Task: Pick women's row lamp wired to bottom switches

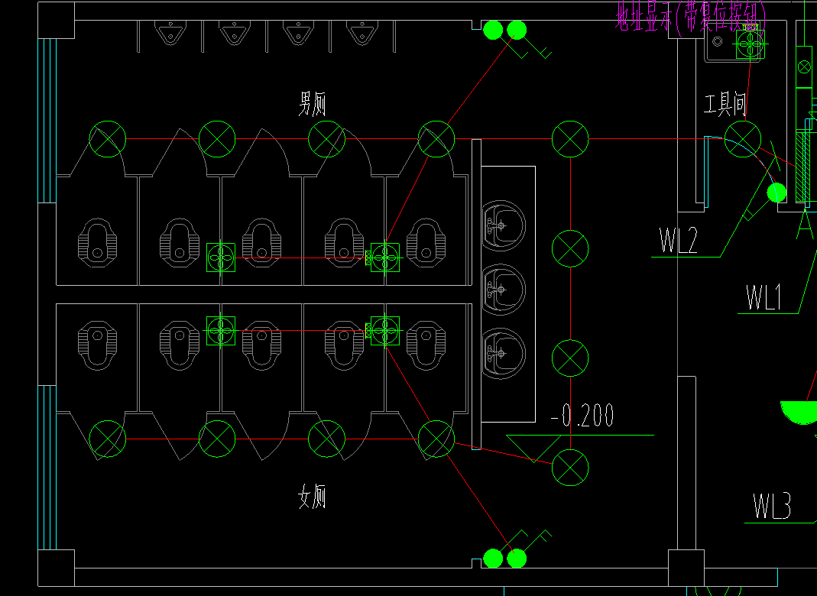Action: (x=436, y=439)
